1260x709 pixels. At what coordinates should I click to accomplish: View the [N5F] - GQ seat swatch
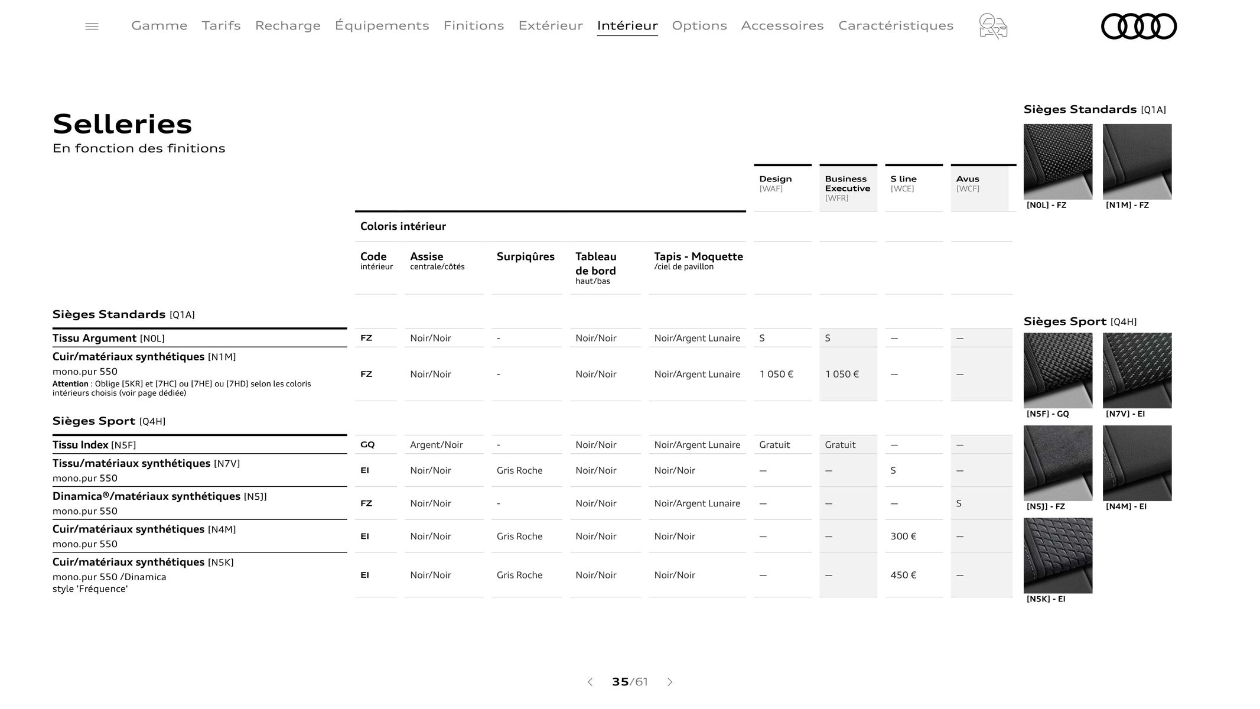1057,370
